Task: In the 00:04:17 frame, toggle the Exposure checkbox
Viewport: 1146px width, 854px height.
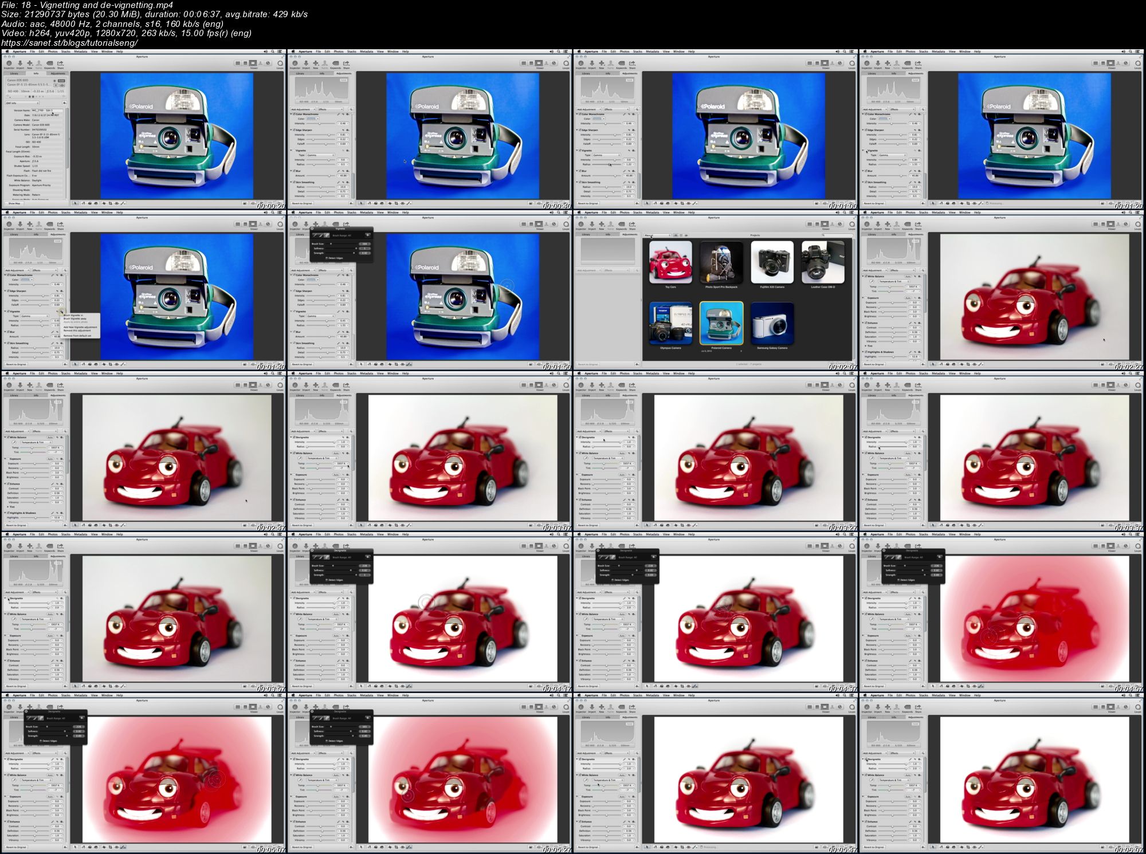Action: [x=294, y=636]
